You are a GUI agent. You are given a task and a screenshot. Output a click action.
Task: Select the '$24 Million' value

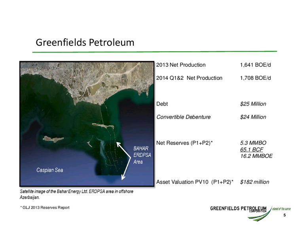coord(253,117)
